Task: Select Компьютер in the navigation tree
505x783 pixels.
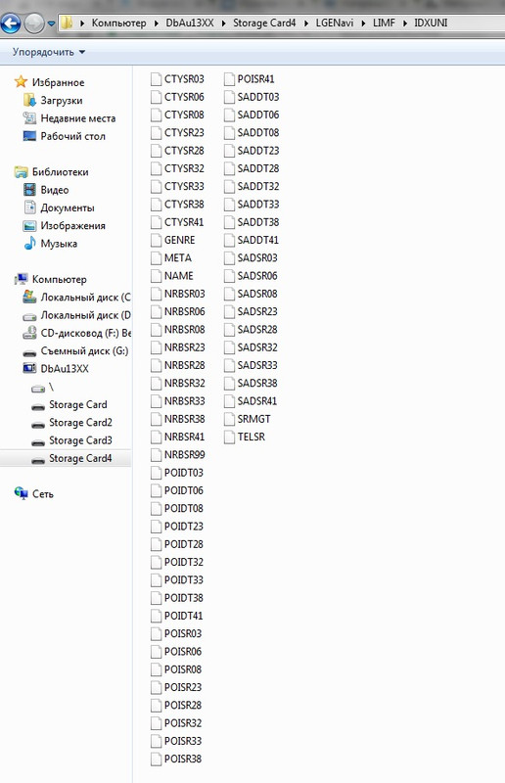Action: 59,279
